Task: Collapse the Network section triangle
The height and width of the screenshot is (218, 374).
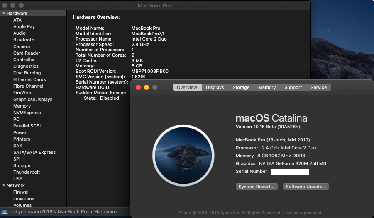Action: click(x=4, y=185)
